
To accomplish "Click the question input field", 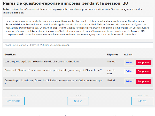I will 78,45.
